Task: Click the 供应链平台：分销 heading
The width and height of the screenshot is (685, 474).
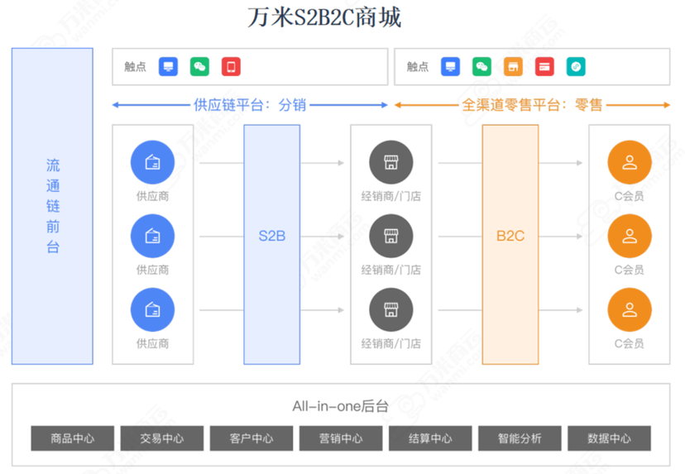Action: coord(250,105)
